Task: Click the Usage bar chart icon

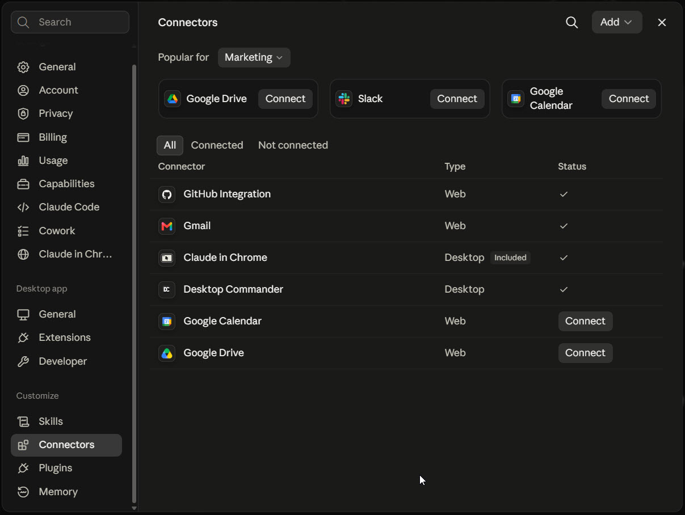Action: pyautogui.click(x=23, y=161)
